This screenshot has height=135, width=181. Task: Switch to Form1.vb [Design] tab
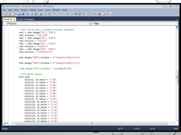coord(26,19)
